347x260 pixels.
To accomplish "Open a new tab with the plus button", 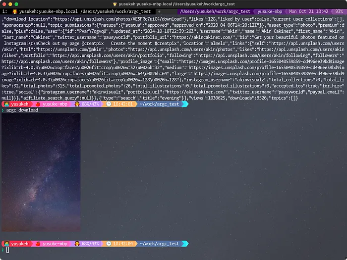I will pyautogui.click(x=159, y=11).
